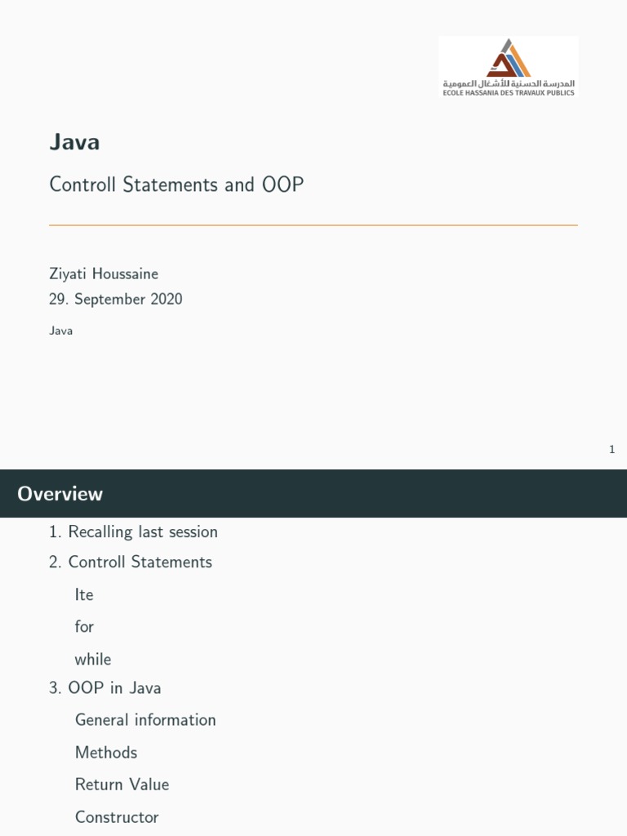Image resolution: width=627 pixels, height=836 pixels.
Task: Click the subtitle Controll Statements and OOP
Action: point(176,185)
